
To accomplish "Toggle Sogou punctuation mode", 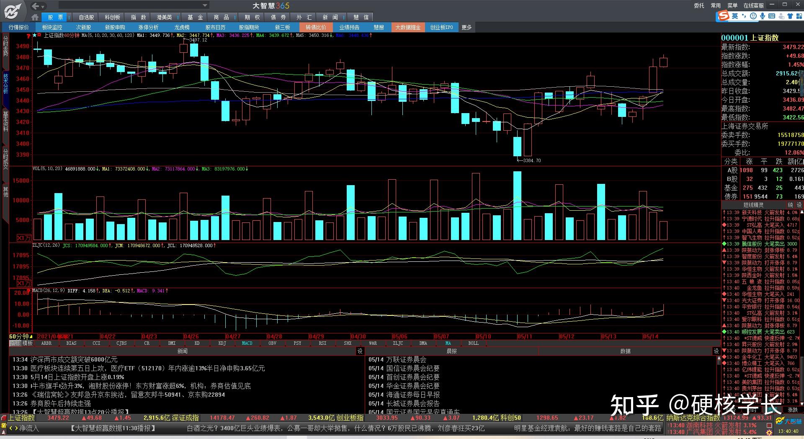I will coord(744,16).
